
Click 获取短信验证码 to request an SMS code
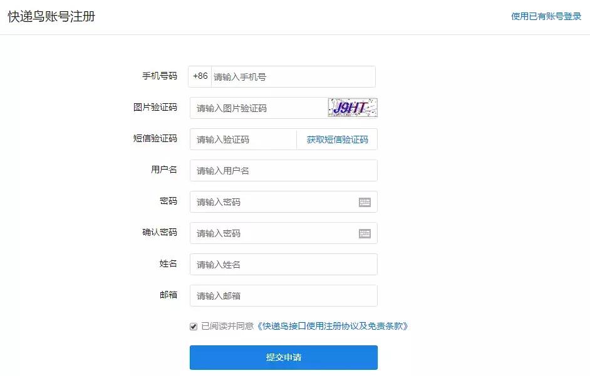(x=337, y=139)
